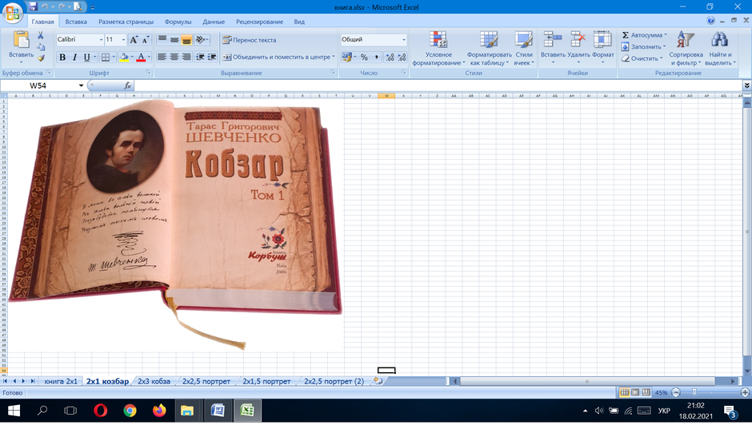Open the font size 11 dropdown
752x425 pixels.
coord(123,40)
